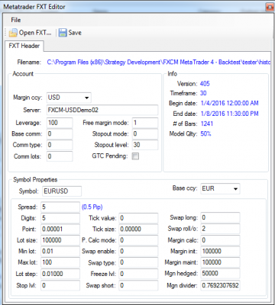Toggle the GTC Pending checkbox
Screen dimensions: 275x305
pyautogui.click(x=135, y=156)
